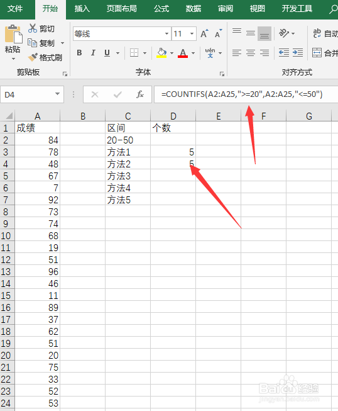The image size is (338, 411).
Task: Open Name Box dropdown arrow
Action: (x=58, y=94)
